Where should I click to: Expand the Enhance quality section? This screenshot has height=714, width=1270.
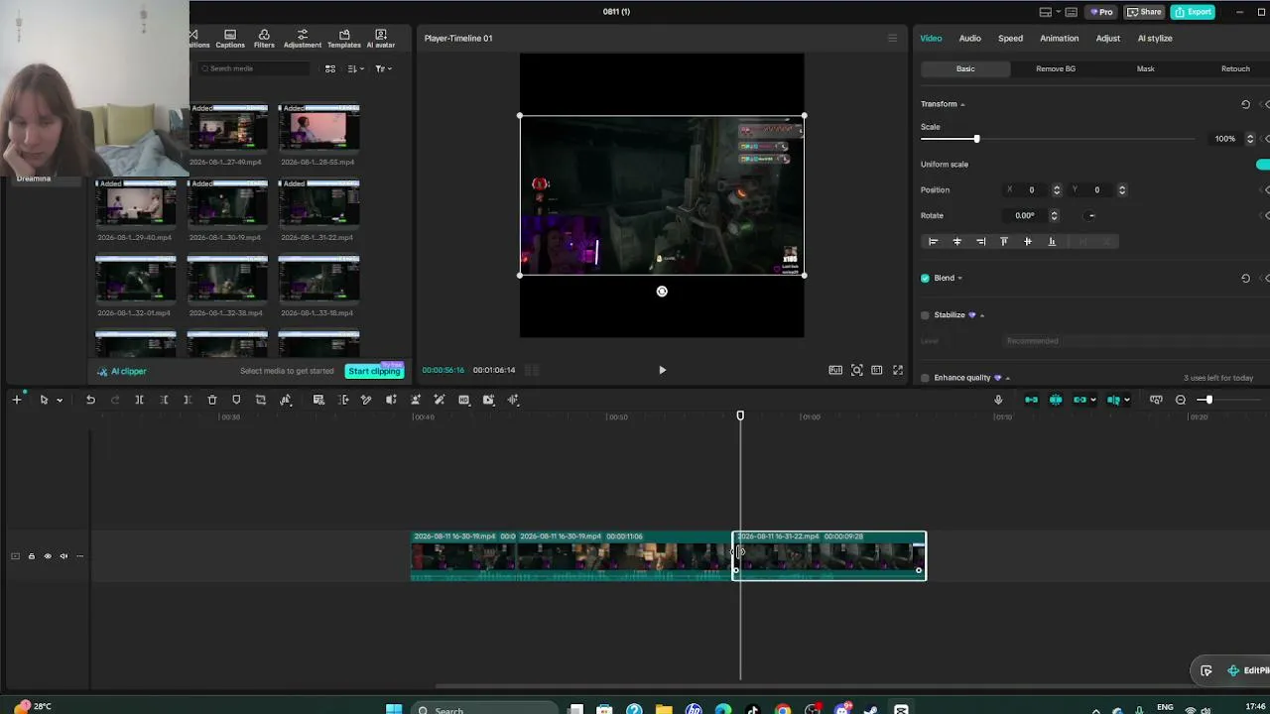coord(1008,378)
